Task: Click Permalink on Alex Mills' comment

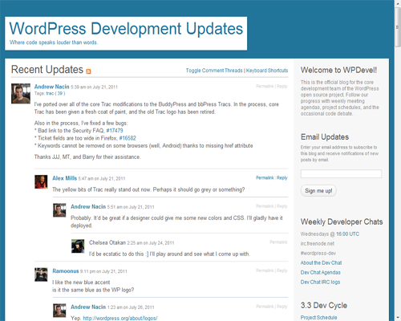Action: [x=265, y=177]
